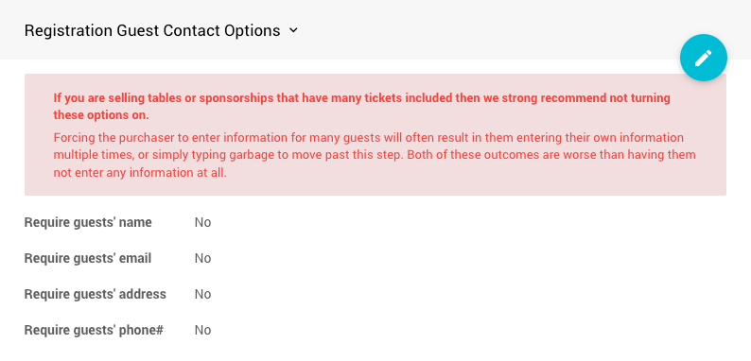Select the Require guests' phone# label
Viewport: 751px width, 361px height.
coord(94,330)
